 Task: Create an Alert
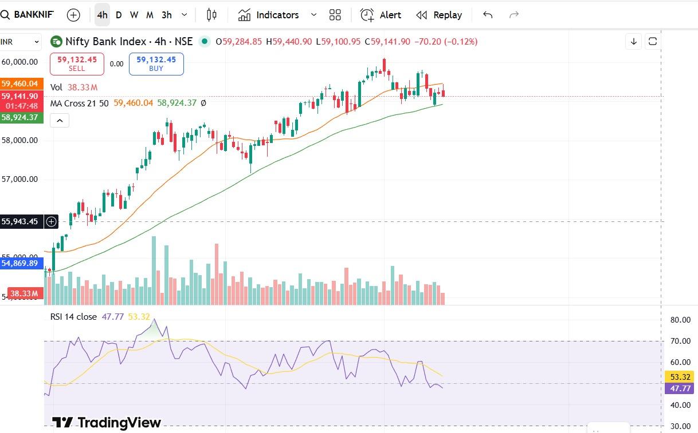pos(381,15)
